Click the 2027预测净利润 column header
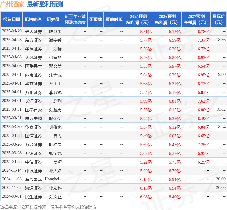The image size is (227, 210). [x=196, y=19]
